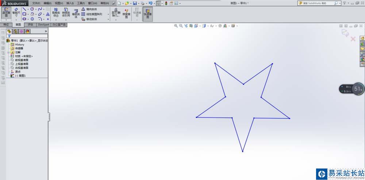Image resolution: width=365 pixels, height=180 pixels.
Task: Choose Move Entities (移动实体)
Action: (89, 19)
